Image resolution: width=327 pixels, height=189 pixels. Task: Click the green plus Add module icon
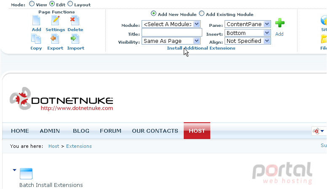tap(280, 23)
